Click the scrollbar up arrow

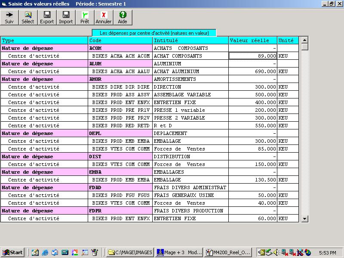click(304, 40)
